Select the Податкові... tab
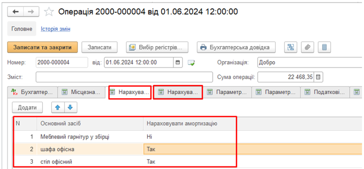The width and height of the screenshot is (364, 169). (325, 92)
